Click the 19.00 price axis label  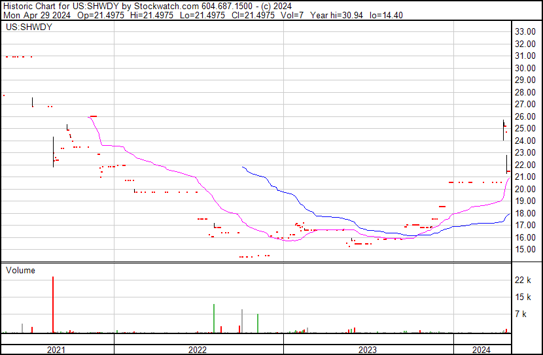[x=525, y=201]
